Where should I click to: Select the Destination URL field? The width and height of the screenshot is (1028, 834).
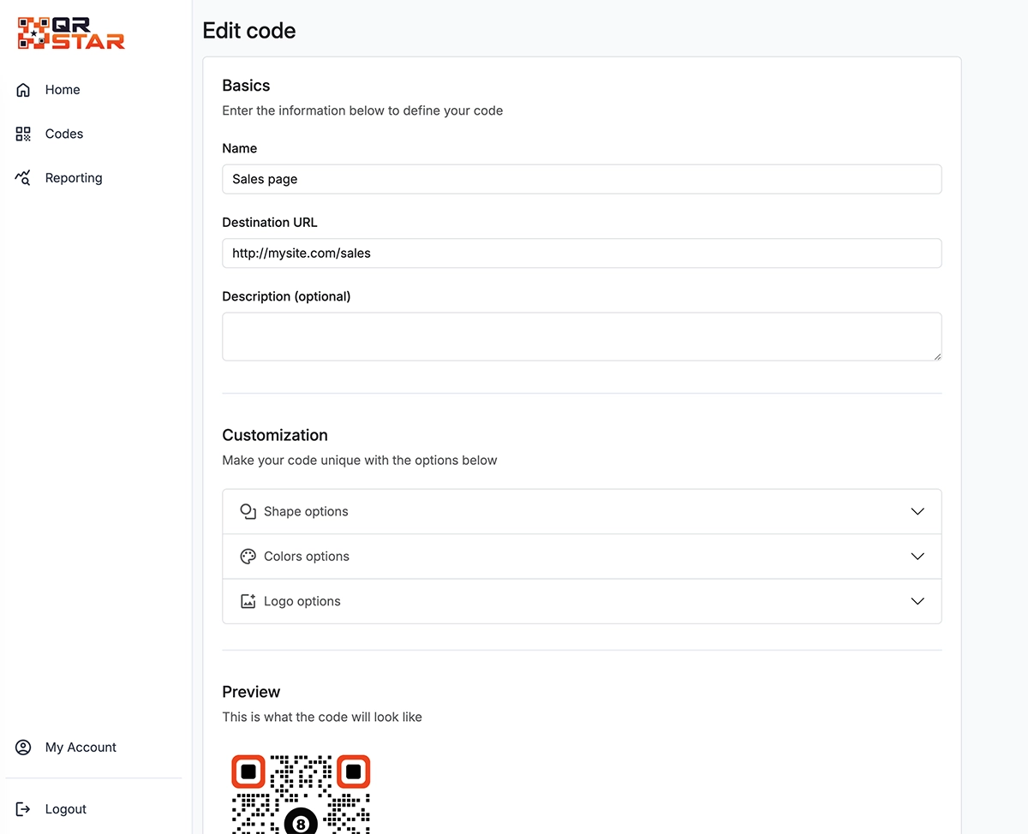point(582,253)
